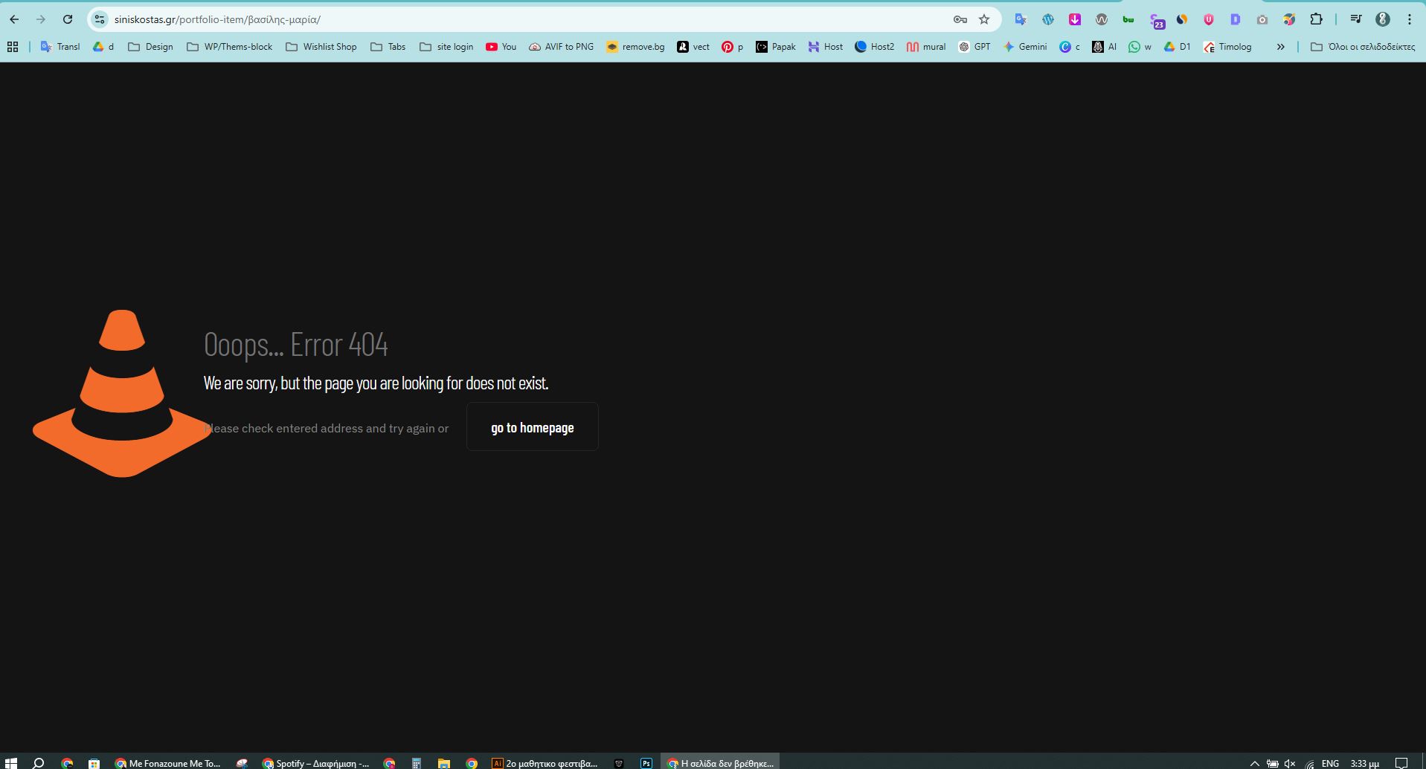
Task: Switch to Illustrator taskbar window
Action: (545, 763)
